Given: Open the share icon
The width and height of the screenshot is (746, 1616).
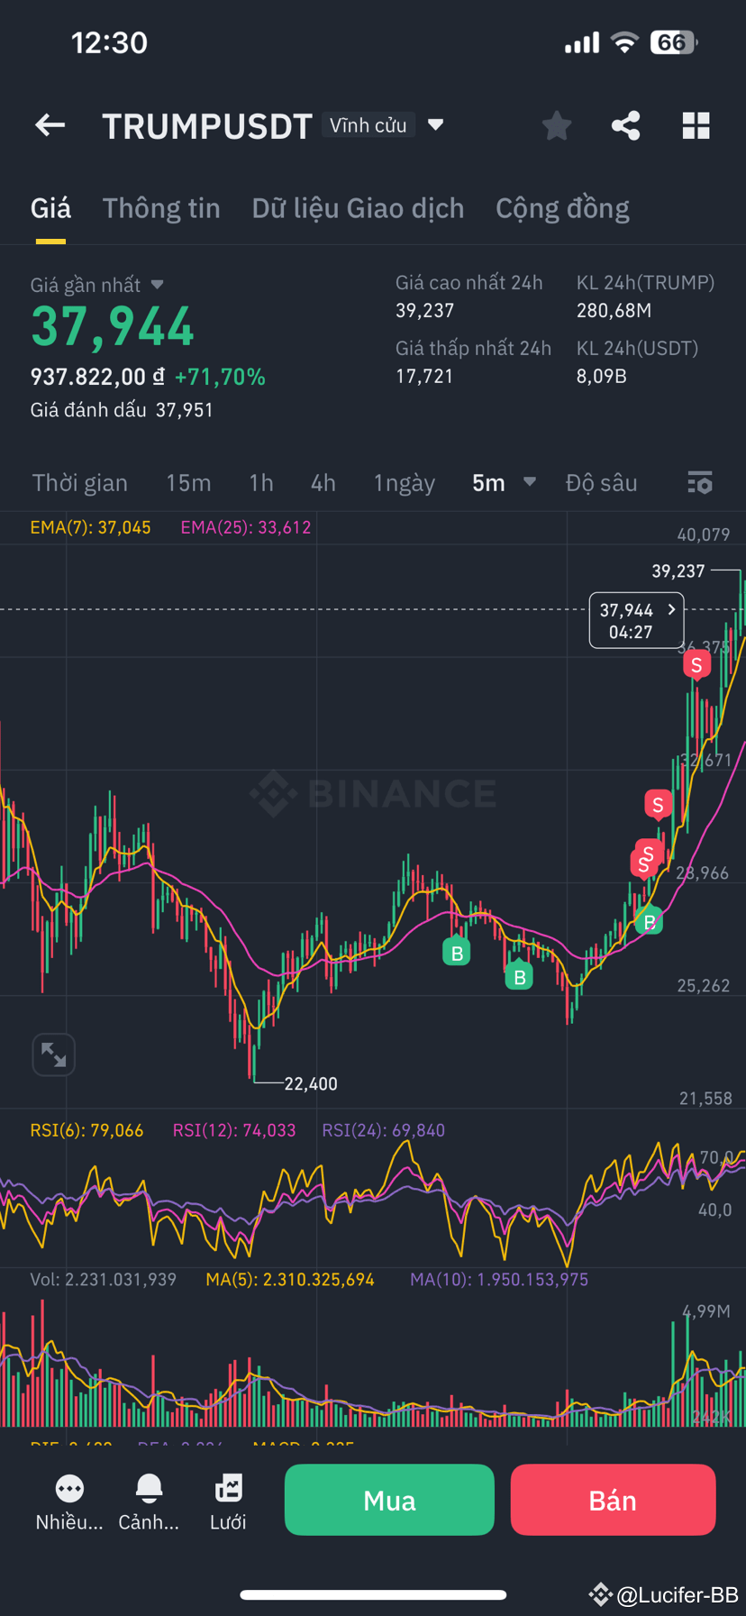Looking at the screenshot, I should coord(626,125).
